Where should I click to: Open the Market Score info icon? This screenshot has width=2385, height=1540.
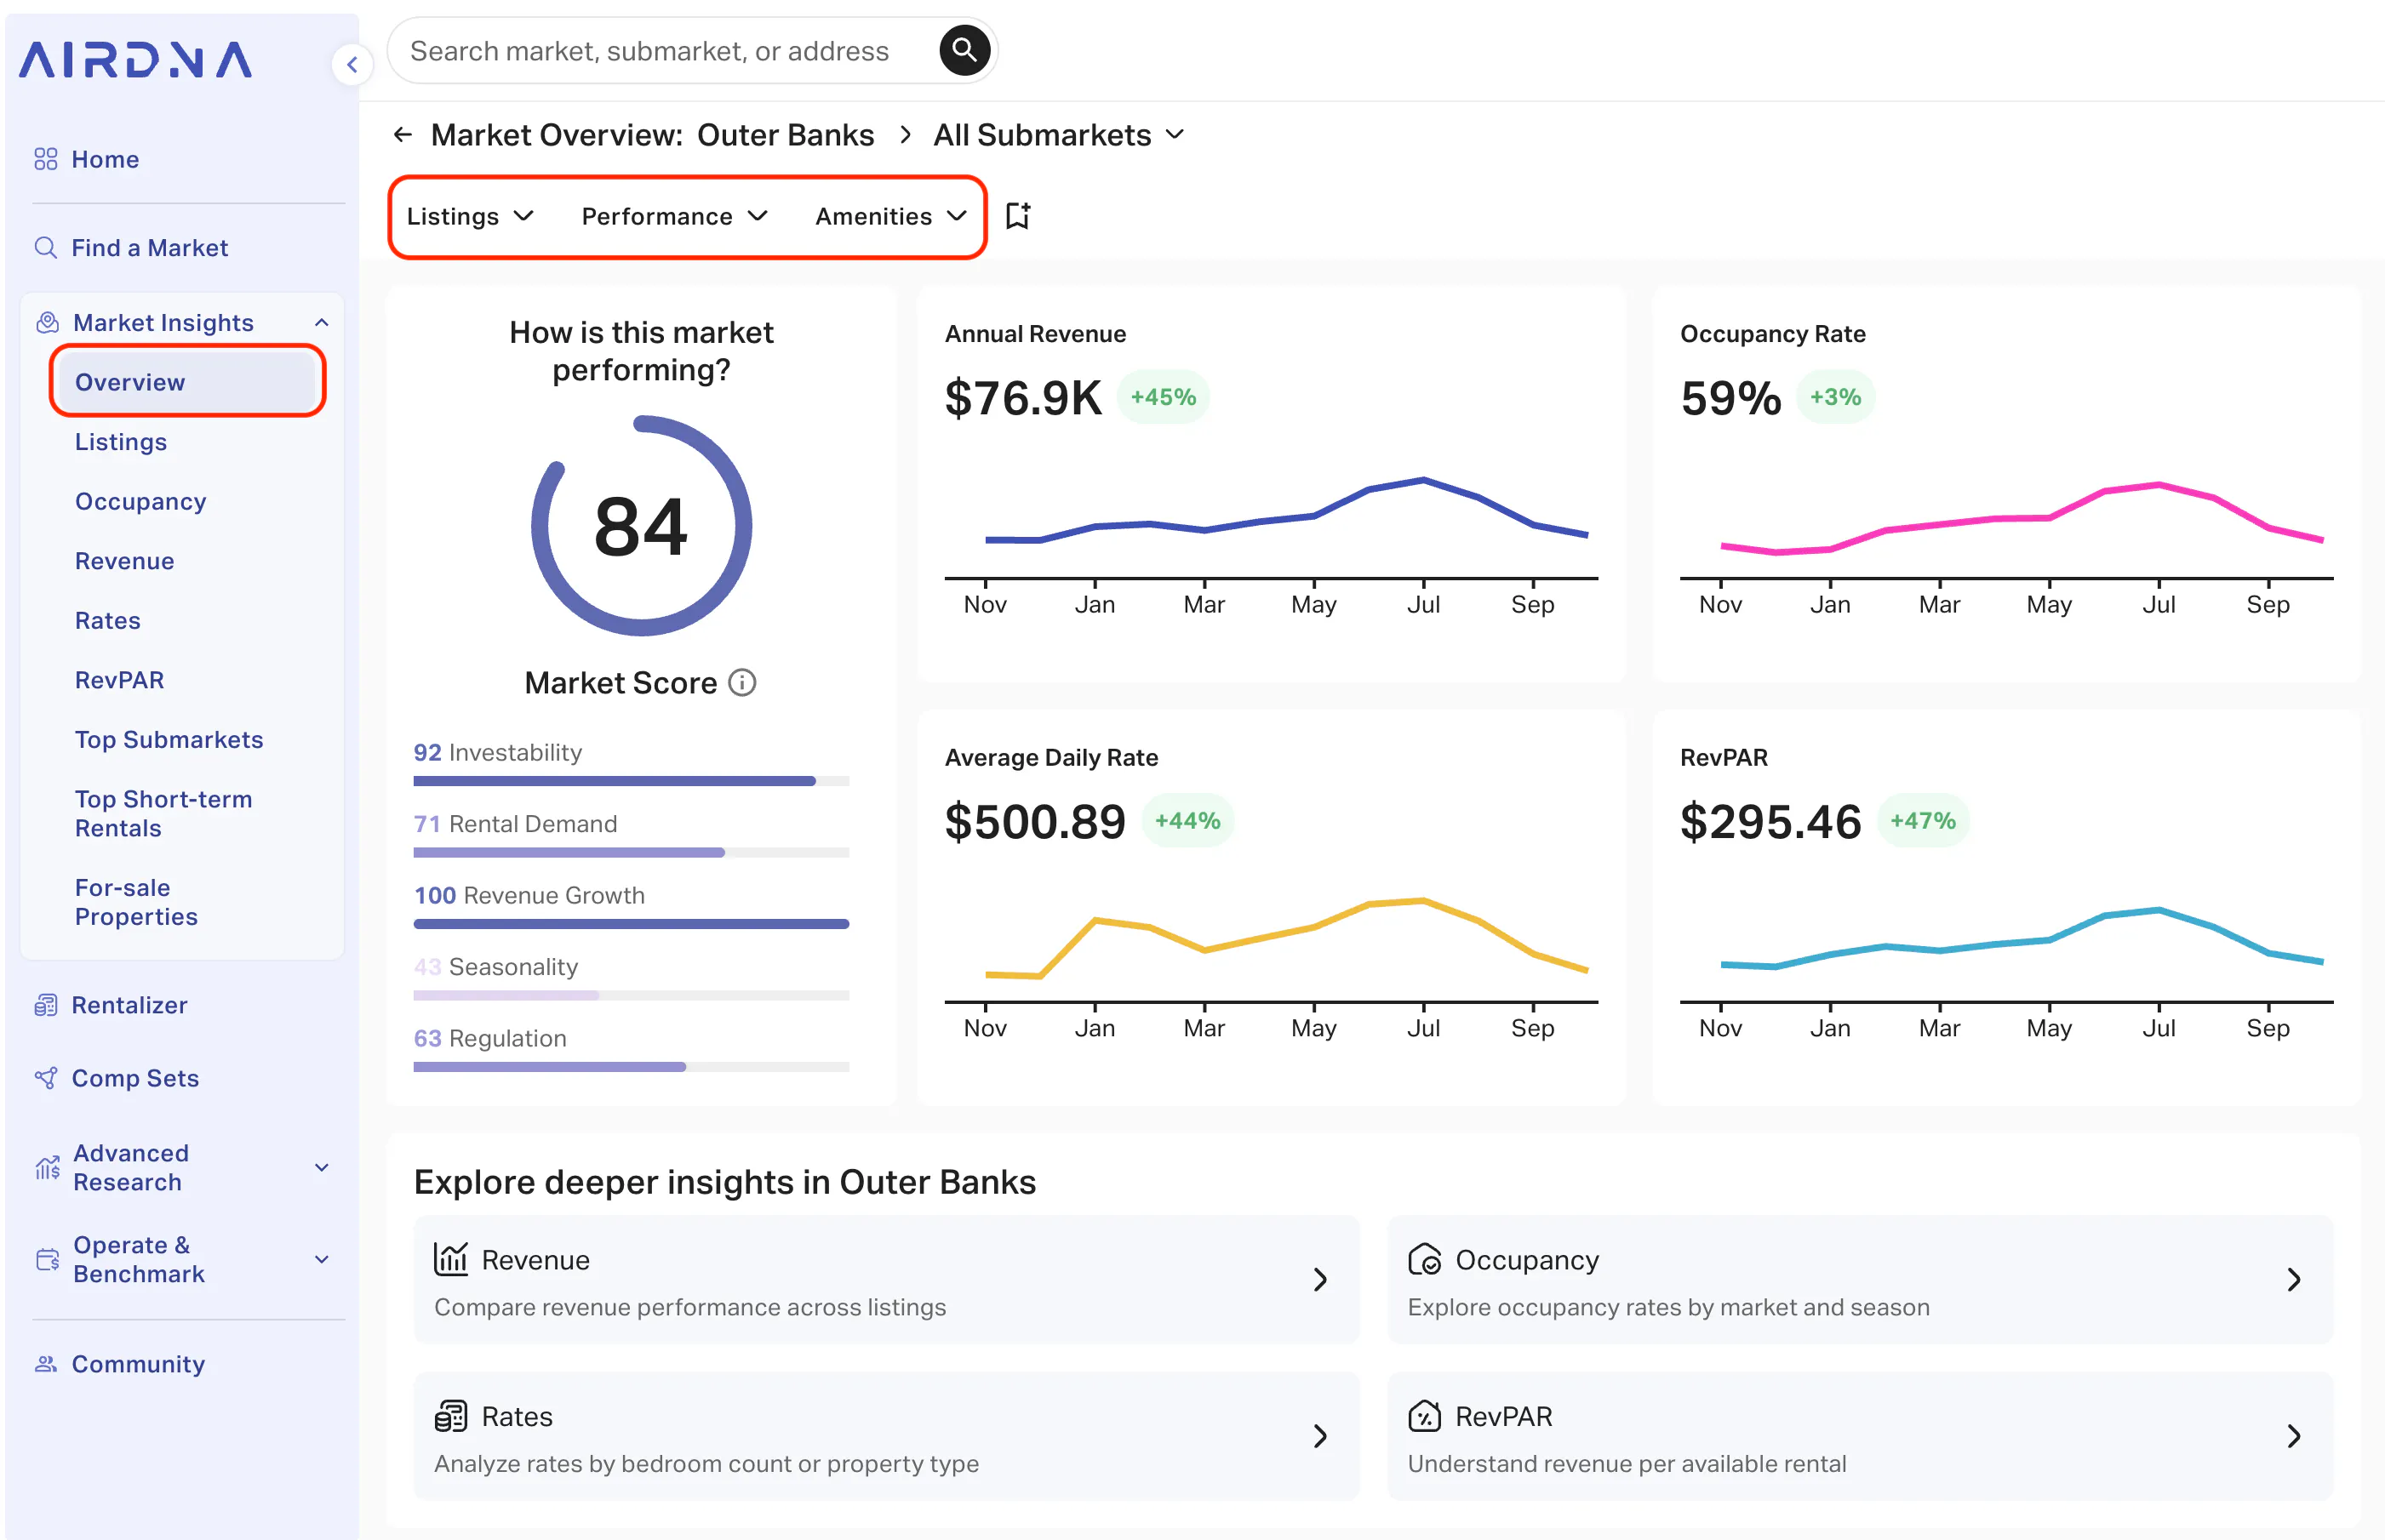point(742,683)
